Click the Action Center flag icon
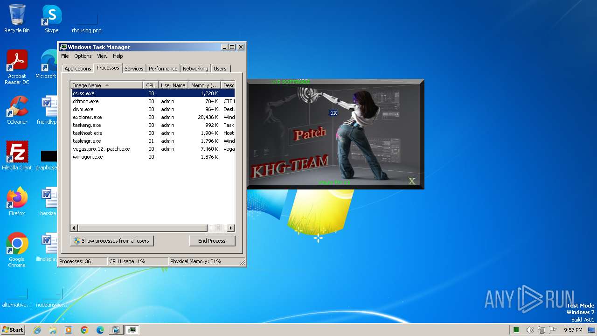The height and width of the screenshot is (336, 597). point(553,330)
